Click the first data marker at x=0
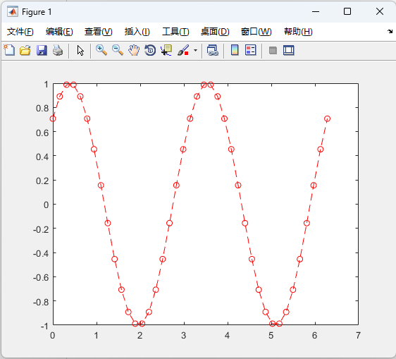Viewport: 396px width, 359px height. (53, 118)
